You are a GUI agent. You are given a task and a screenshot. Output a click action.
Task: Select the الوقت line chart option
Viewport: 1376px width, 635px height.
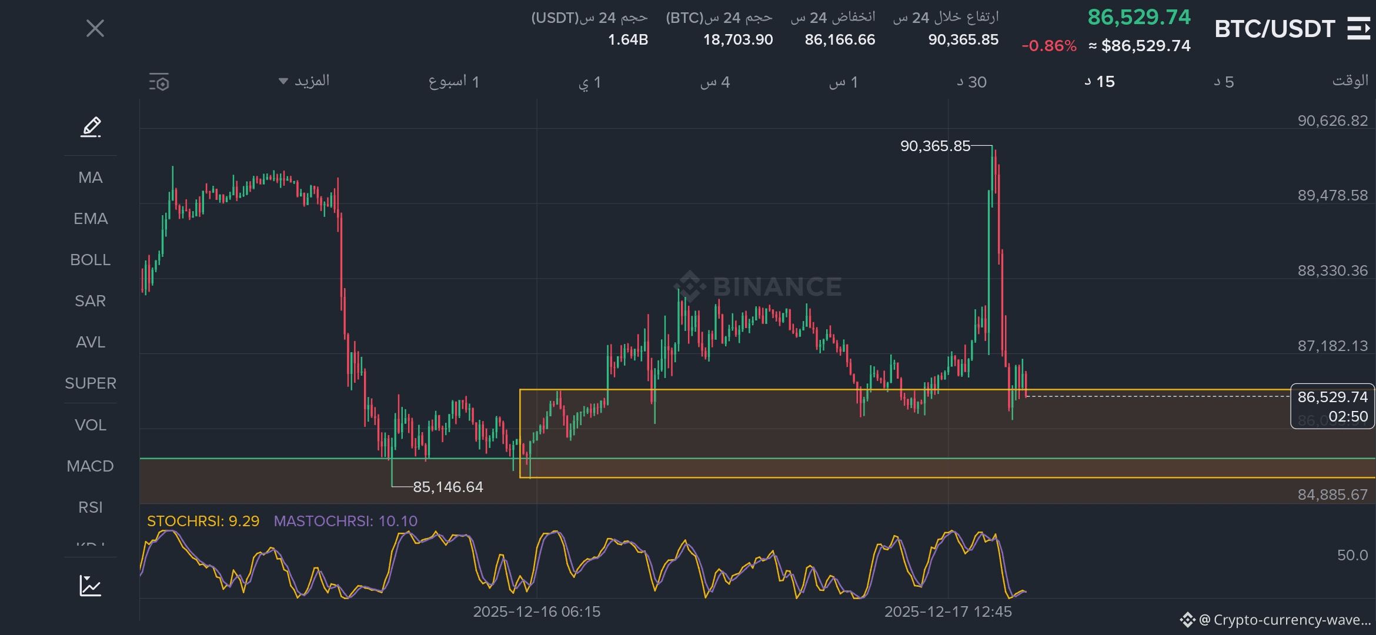1350,81
